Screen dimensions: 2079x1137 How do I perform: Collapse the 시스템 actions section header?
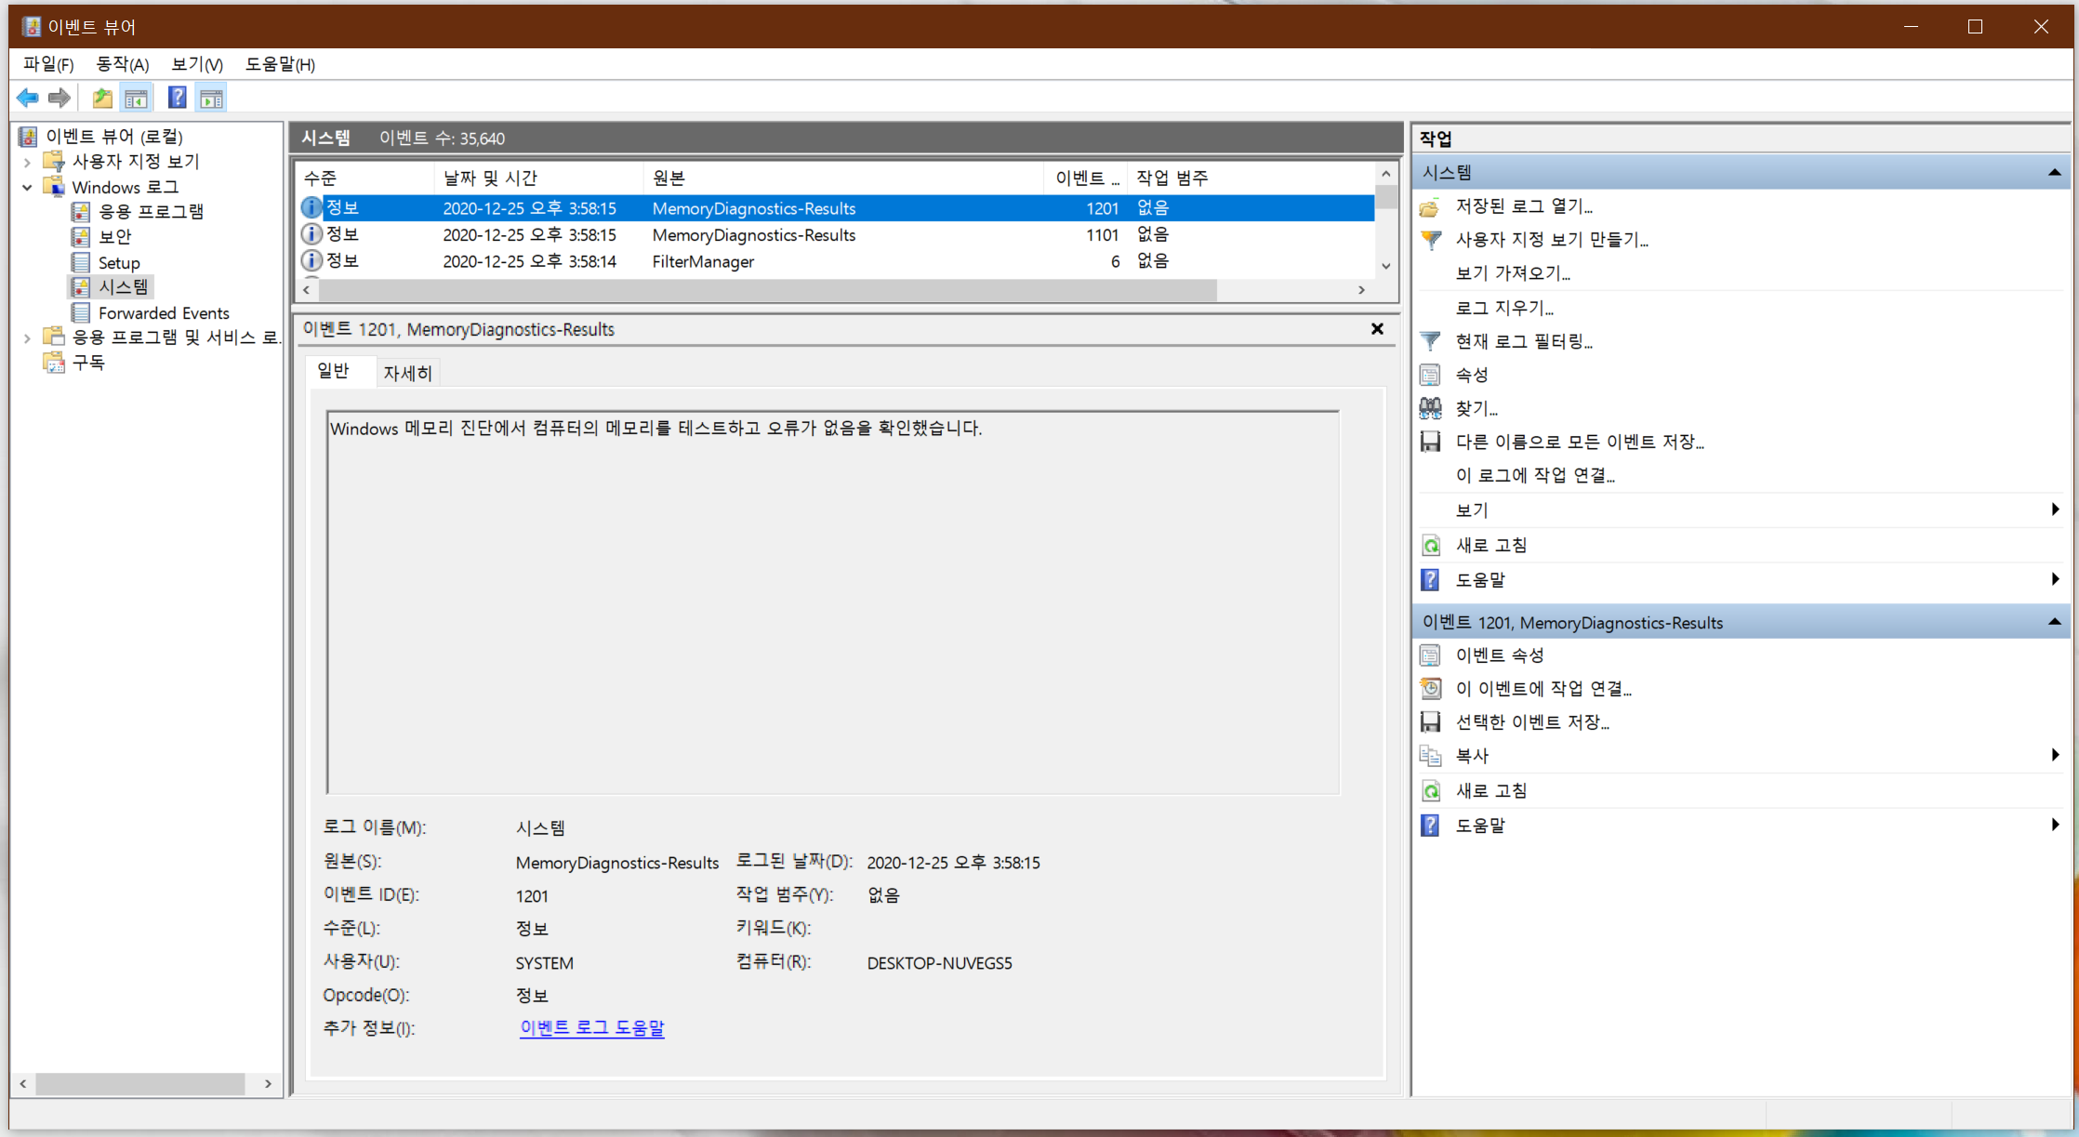2054,172
